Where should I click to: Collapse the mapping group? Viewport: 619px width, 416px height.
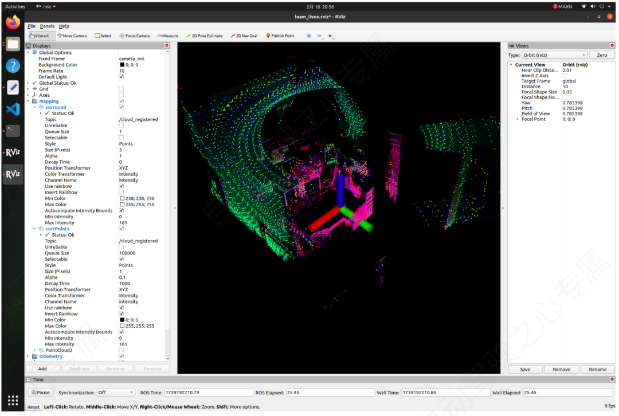coord(29,101)
